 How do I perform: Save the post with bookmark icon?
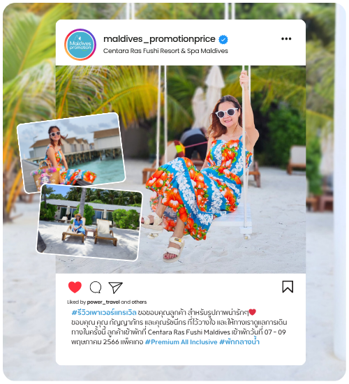click(x=288, y=287)
